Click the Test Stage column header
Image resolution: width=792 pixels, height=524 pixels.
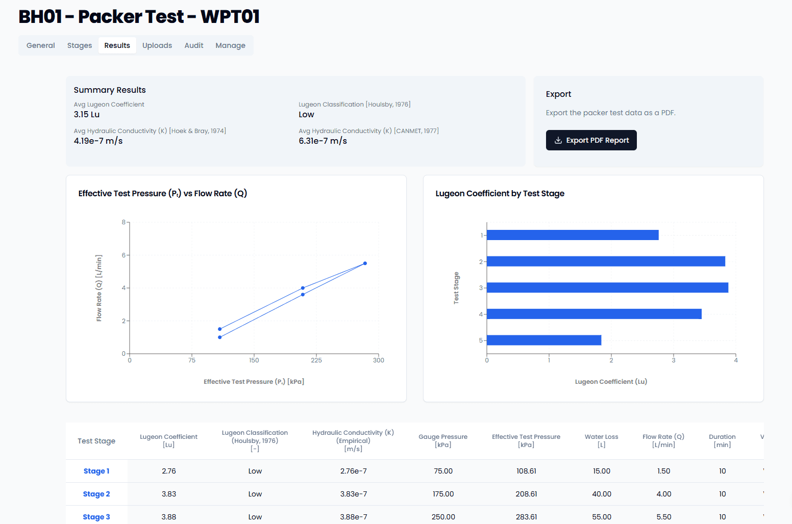96,441
